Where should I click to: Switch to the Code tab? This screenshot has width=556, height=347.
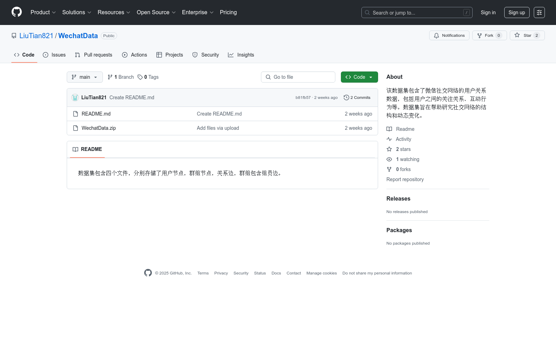[24, 55]
